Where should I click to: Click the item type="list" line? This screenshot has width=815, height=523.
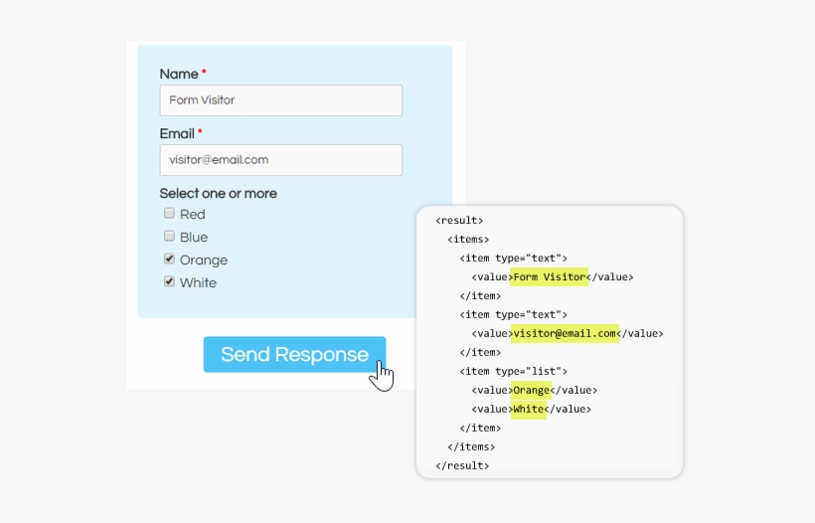(513, 371)
